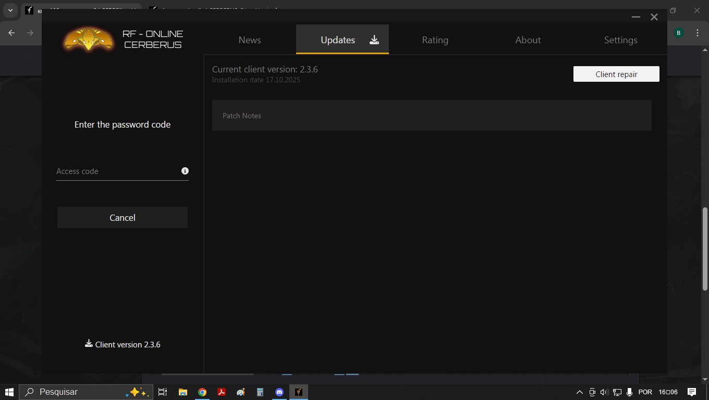Click the info icon beside Access code
Screen dimensions: 709x400
[185, 171]
